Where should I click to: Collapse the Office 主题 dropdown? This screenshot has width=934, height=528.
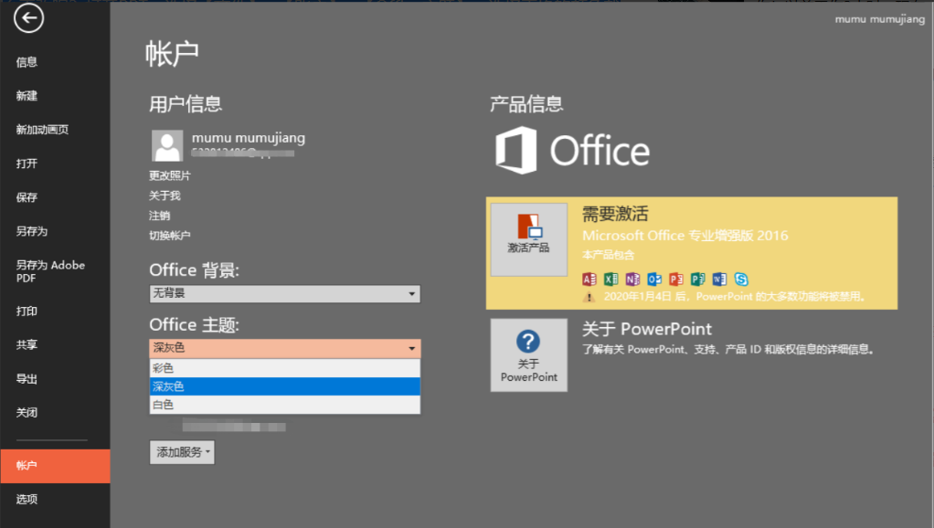(x=285, y=348)
